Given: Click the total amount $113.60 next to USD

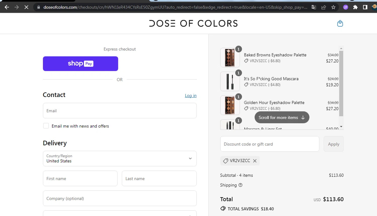Looking at the screenshot, I should point(333,199).
